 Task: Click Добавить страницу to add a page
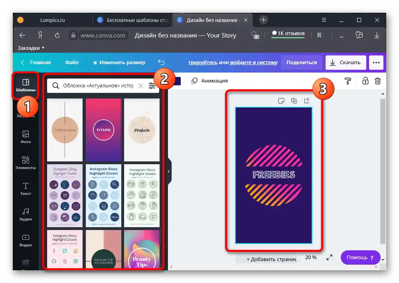tap(271, 259)
